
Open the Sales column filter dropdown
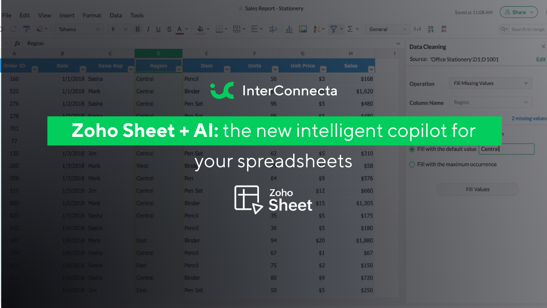click(x=371, y=69)
